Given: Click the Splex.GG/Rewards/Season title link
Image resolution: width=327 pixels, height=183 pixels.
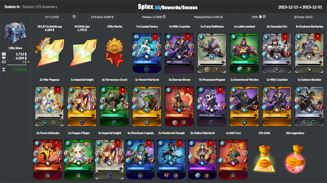Looking at the screenshot, I should (x=168, y=7).
